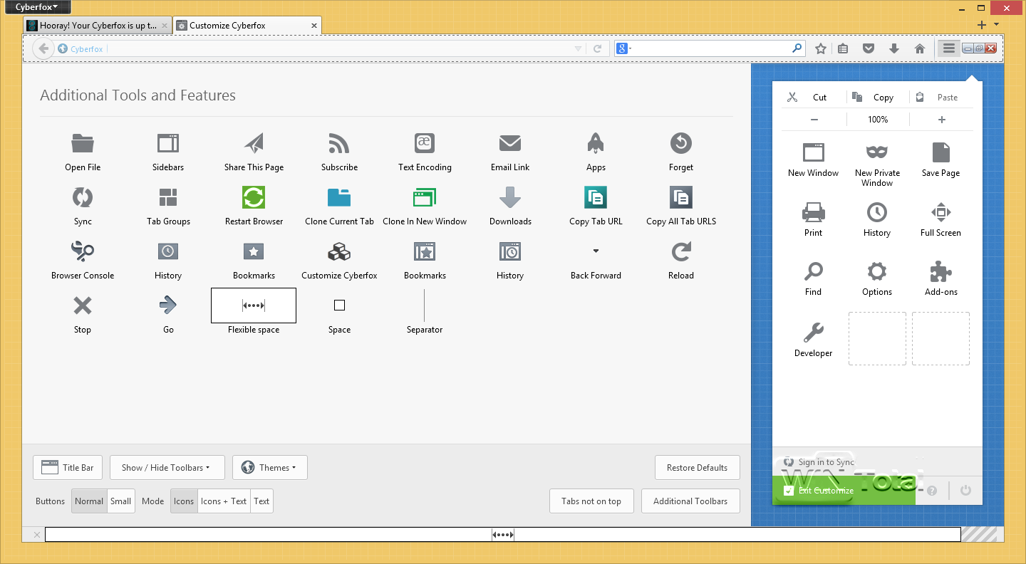
Task: Choose the Space item in the tools grid
Action: (339, 305)
